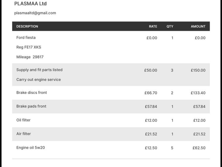Click the DESCRIPTION column header

tap(27, 26)
